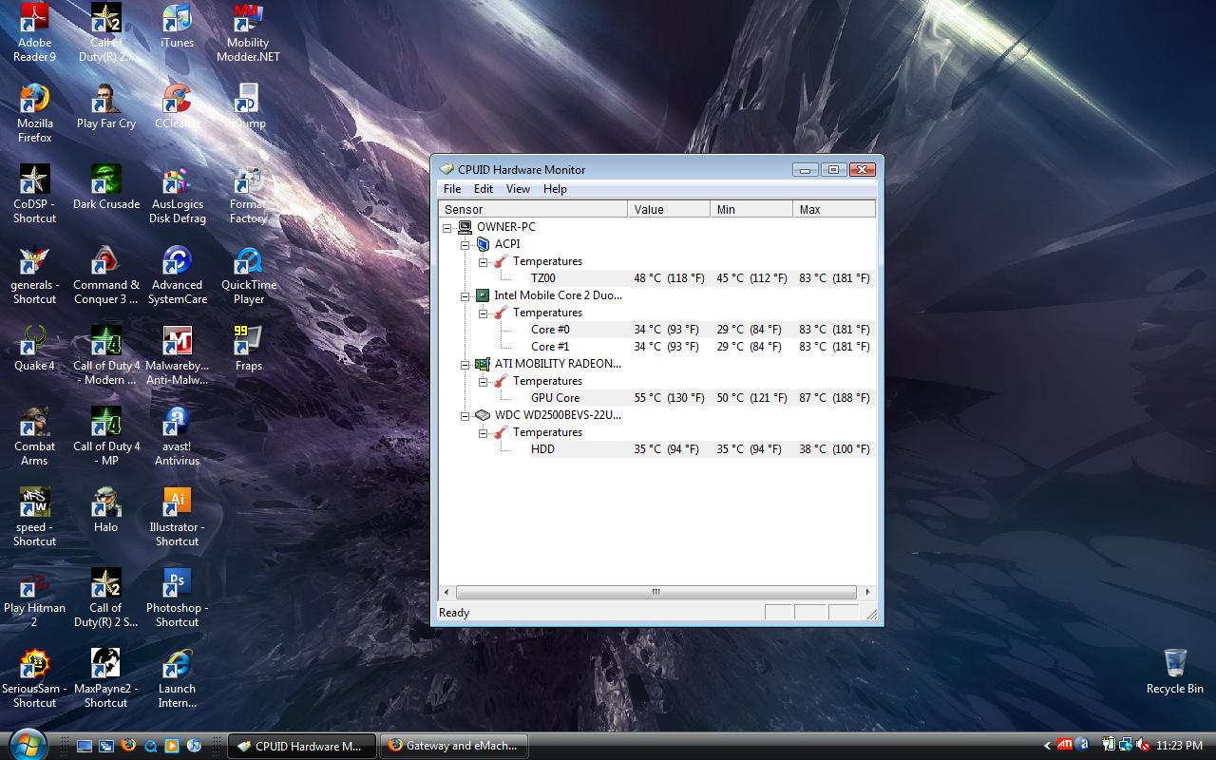Open the AusLogics Disk Defrag icon
The image size is (1216, 760).
177,195
